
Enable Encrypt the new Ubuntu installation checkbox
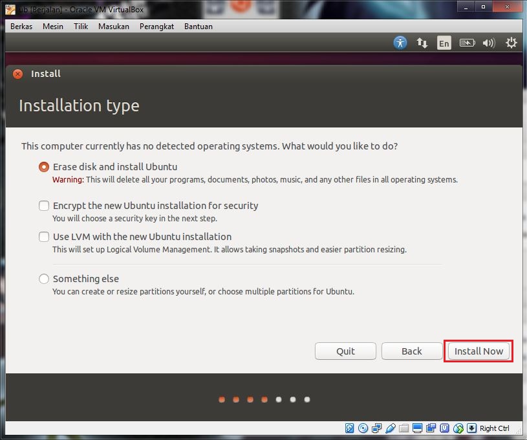pyautogui.click(x=44, y=206)
